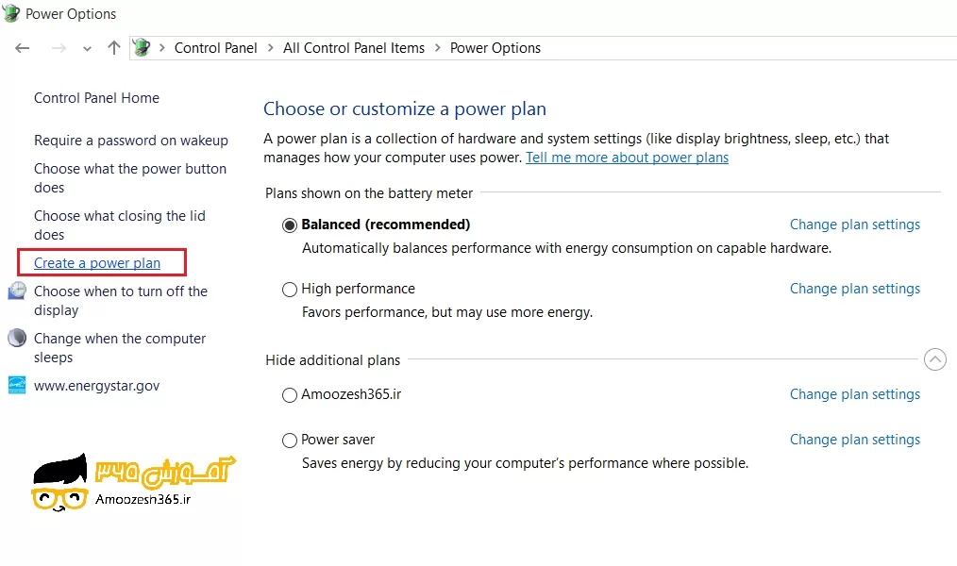The height and width of the screenshot is (566, 957).
Task: Click the back navigation arrow
Action: (23, 47)
